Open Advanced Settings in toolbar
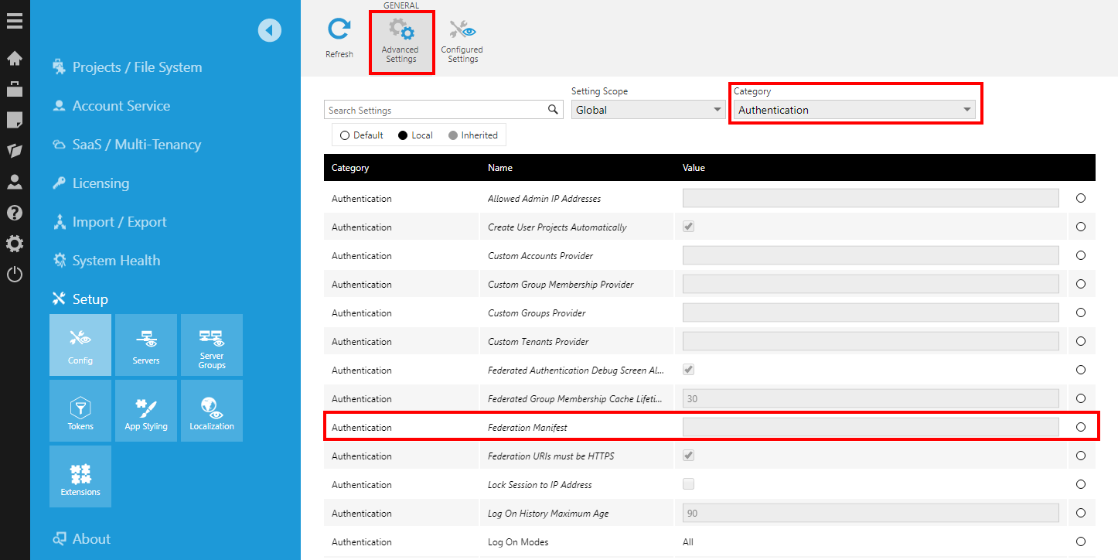 401,43
